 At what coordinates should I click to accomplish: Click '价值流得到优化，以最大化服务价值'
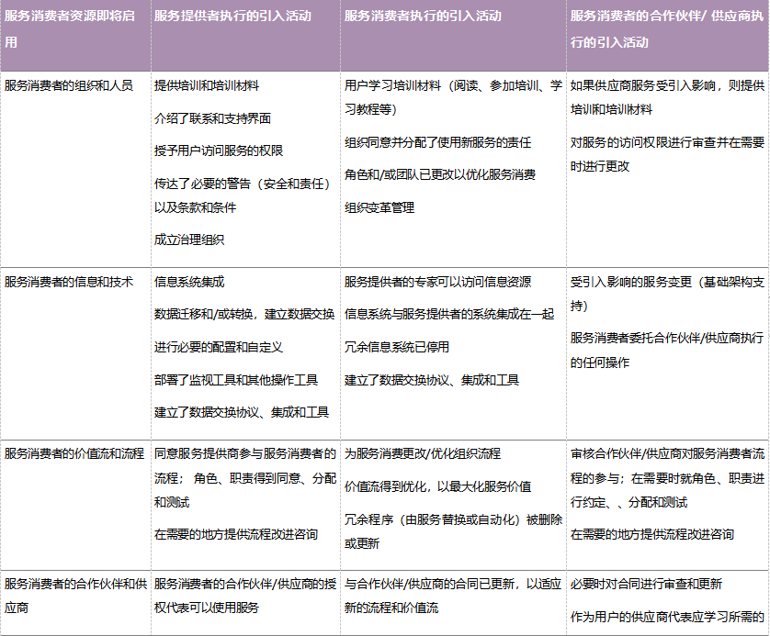tap(437, 486)
